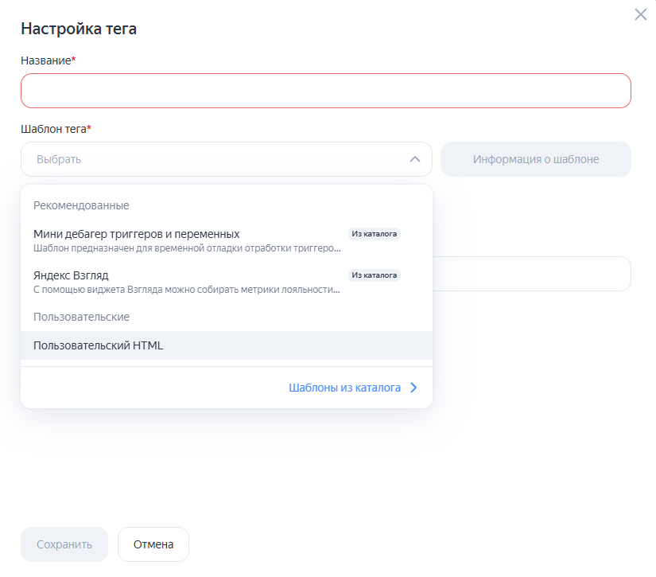
Task: Open the Шаблон тега Выбрать dropdown
Action: click(x=215, y=159)
